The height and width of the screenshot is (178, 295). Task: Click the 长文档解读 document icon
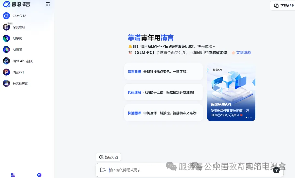(x=6, y=83)
